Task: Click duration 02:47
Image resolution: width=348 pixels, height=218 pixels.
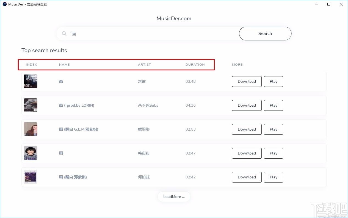Action: tap(190, 153)
